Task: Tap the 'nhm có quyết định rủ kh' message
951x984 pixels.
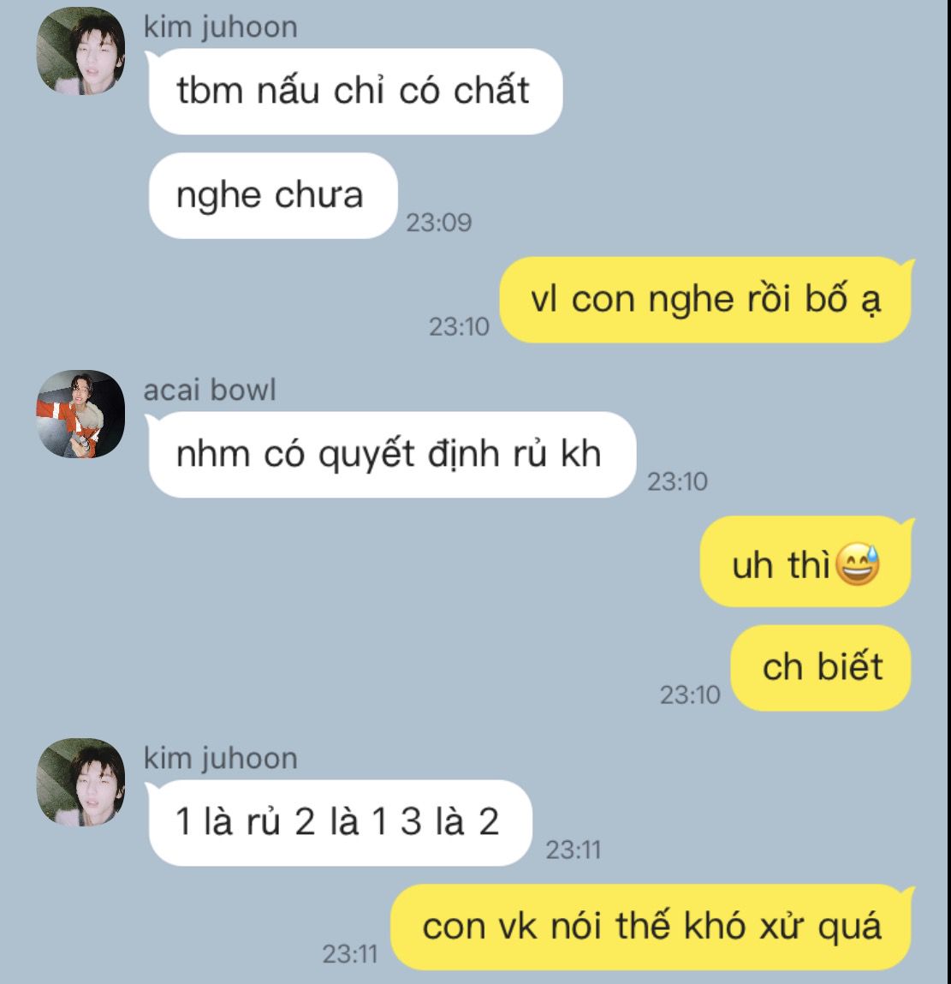Action: click(392, 455)
